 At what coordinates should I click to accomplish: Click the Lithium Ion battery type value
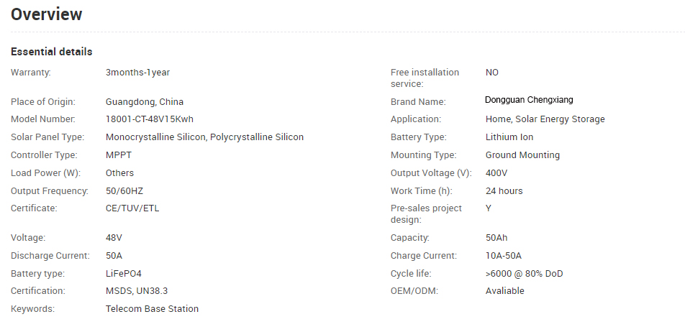coord(509,137)
